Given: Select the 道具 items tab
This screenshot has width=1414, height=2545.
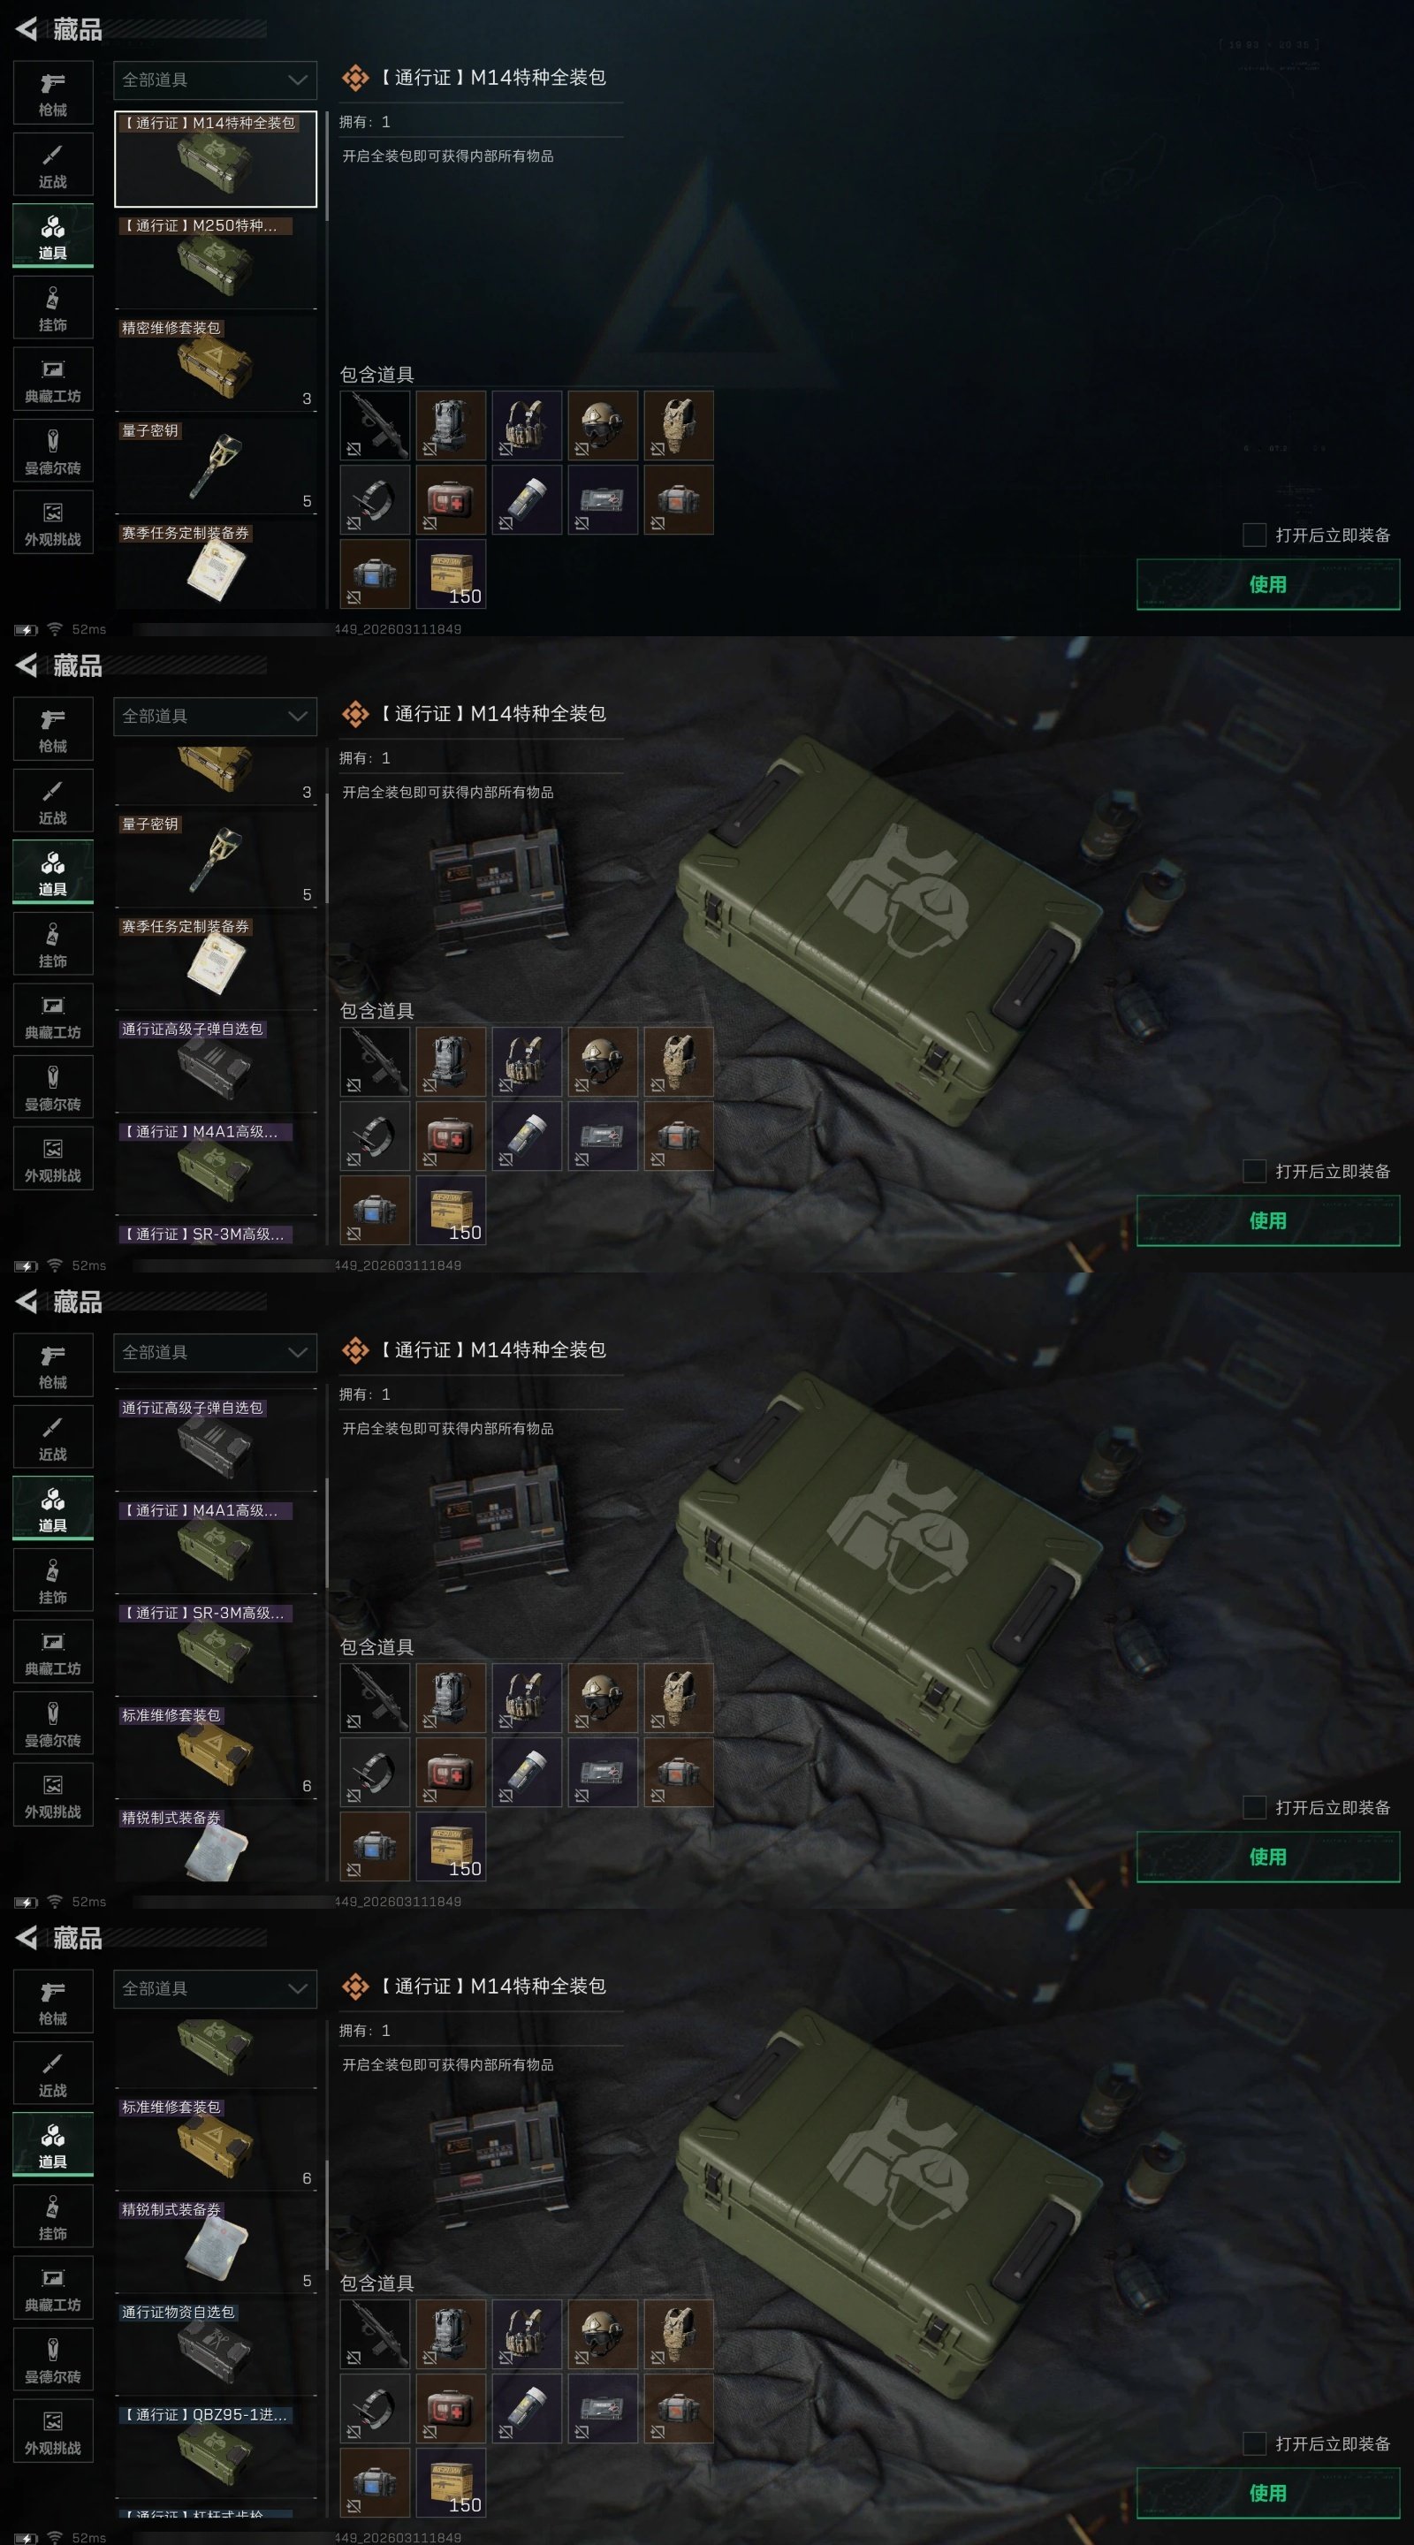Looking at the screenshot, I should pos(53,236).
